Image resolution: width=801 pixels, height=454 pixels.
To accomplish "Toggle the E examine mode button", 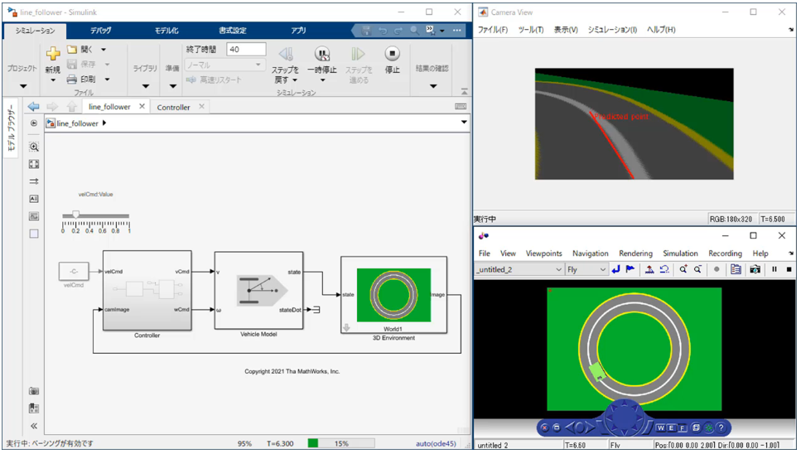I will click(x=671, y=428).
